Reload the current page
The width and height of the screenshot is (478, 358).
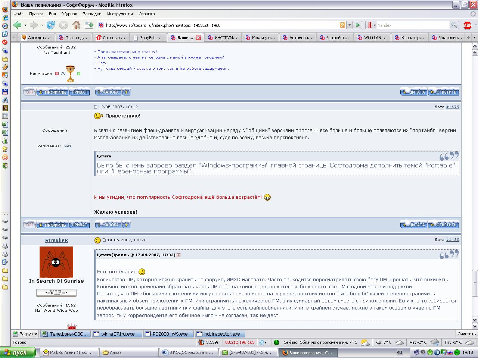point(51,25)
